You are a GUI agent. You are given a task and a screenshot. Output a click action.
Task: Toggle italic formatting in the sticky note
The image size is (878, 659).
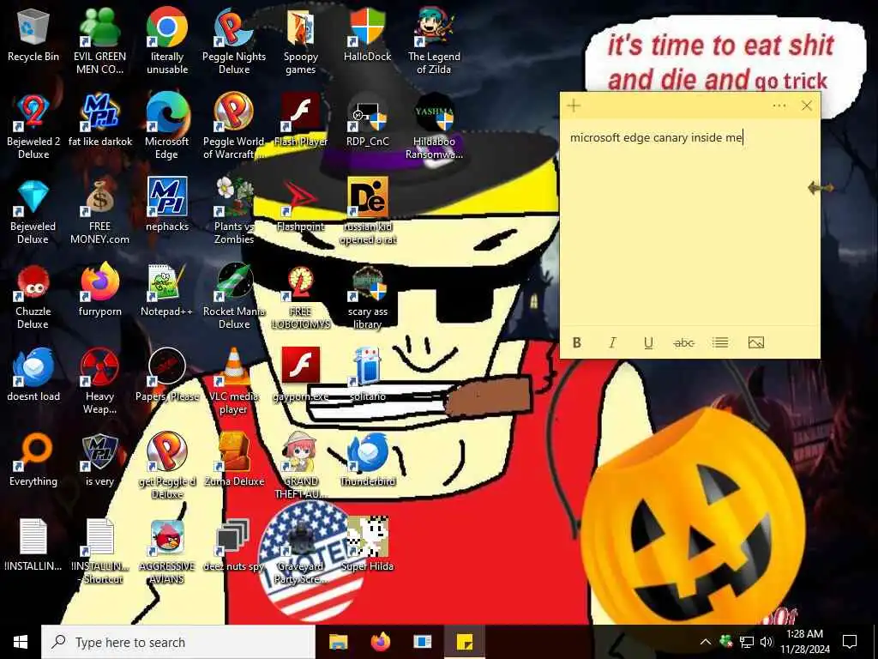(612, 342)
